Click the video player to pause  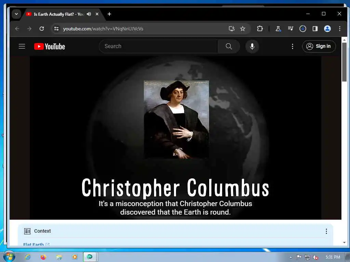(x=175, y=138)
